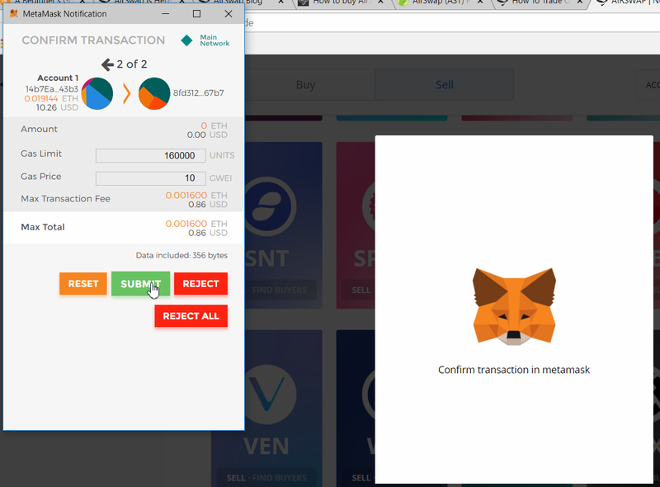The height and width of the screenshot is (487, 660).
Task: Switch to the 'AirSwap (AST)' browser tab
Action: 441,2
